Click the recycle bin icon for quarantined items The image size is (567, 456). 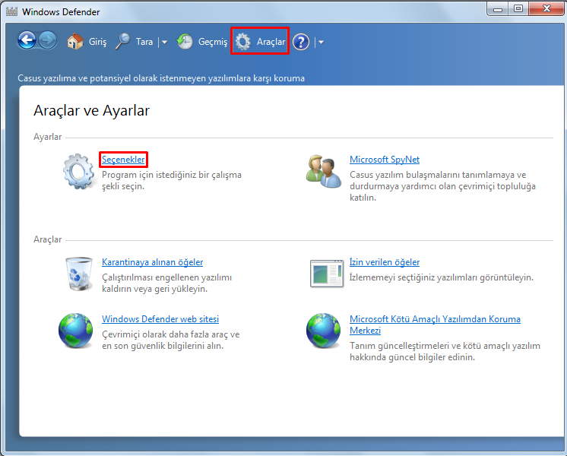point(79,274)
